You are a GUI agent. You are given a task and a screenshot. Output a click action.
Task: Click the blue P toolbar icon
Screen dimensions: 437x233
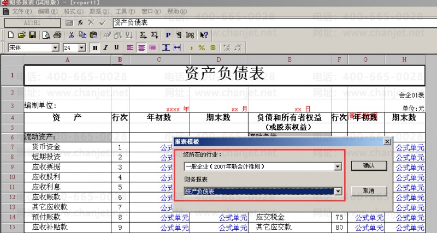(168, 35)
